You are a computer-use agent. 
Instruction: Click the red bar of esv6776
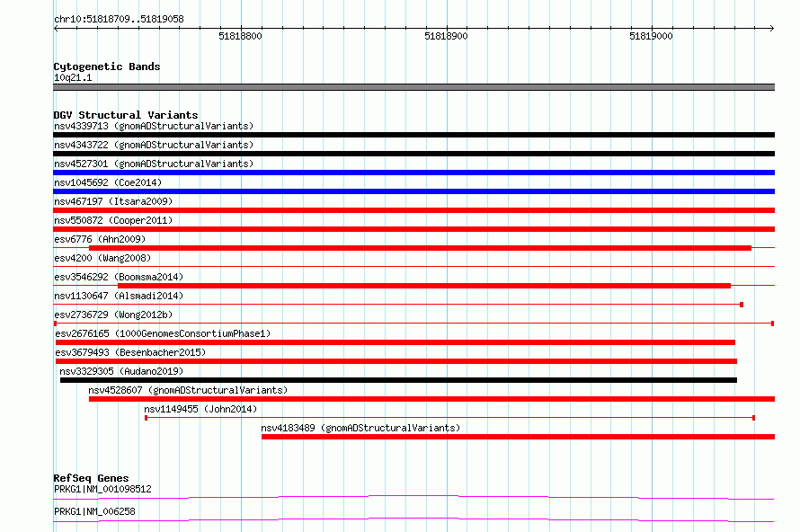[x=420, y=248]
